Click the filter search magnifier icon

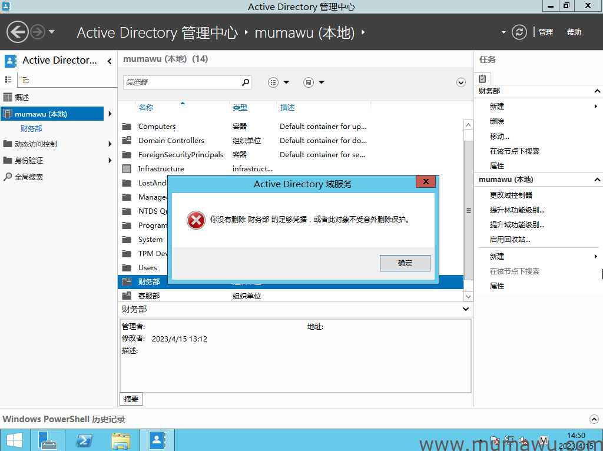pyautogui.click(x=246, y=82)
